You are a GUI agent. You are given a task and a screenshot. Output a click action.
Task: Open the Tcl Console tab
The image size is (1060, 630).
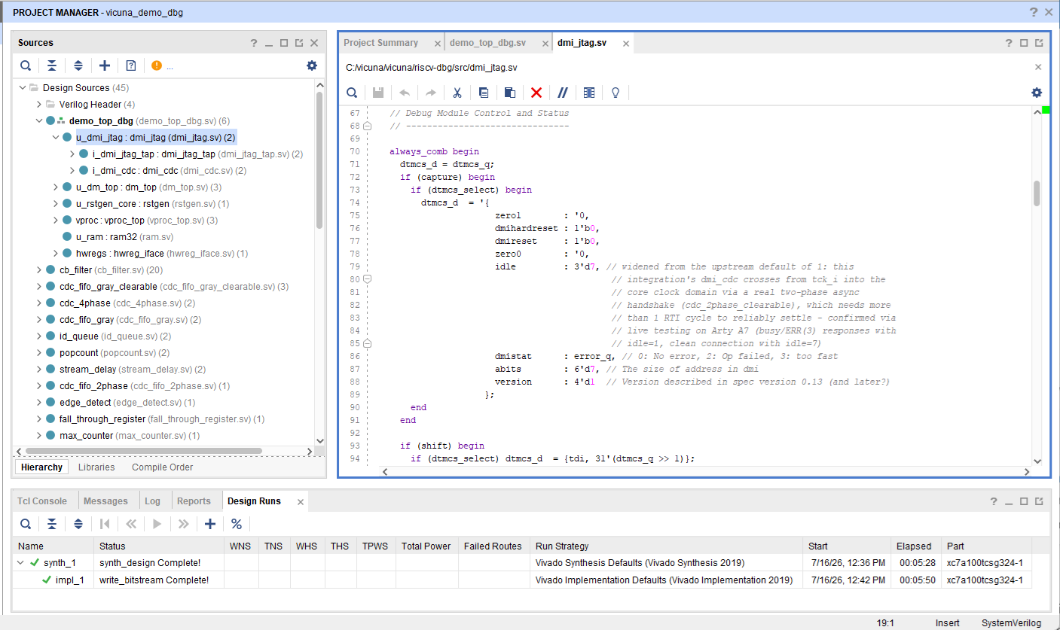pyautogui.click(x=42, y=501)
